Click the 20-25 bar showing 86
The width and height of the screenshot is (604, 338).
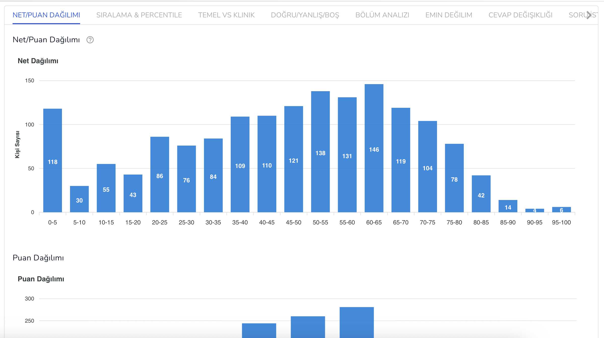click(160, 175)
